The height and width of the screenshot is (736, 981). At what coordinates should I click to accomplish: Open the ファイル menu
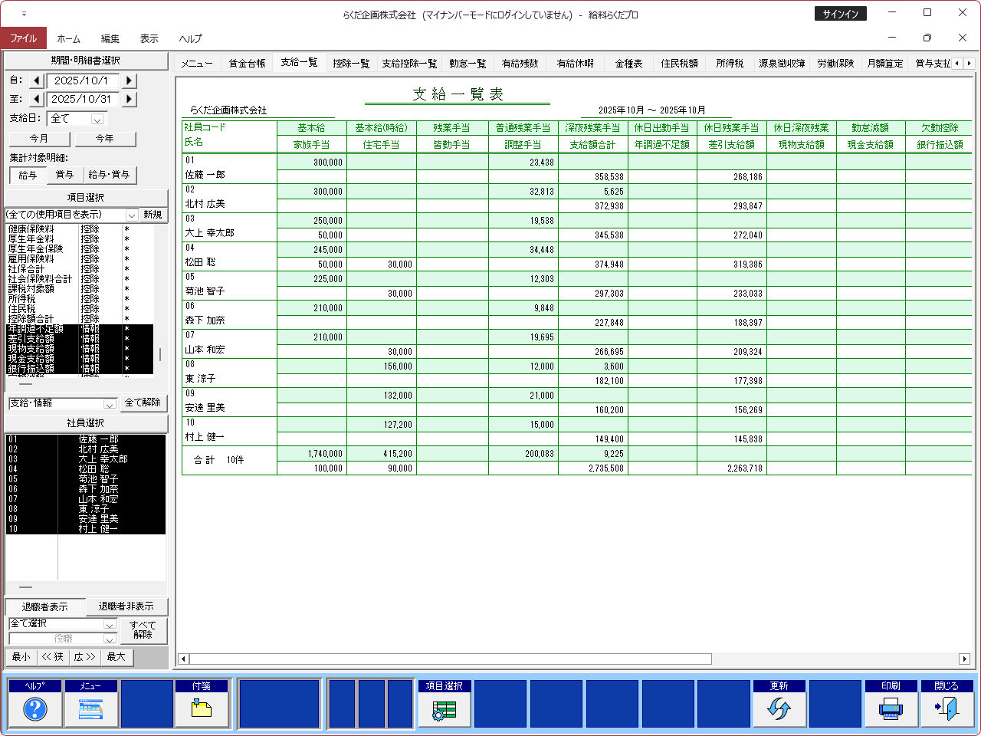point(23,38)
